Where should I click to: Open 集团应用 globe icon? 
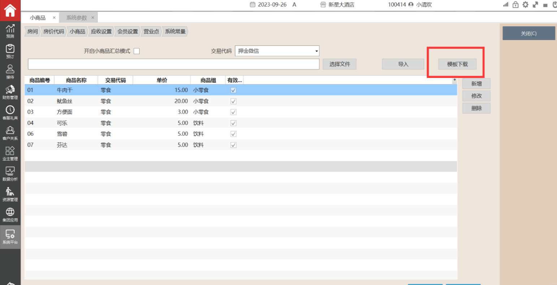[10, 214]
